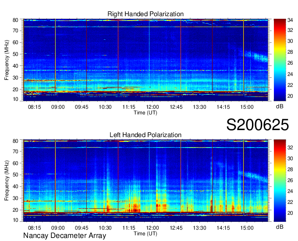This screenshot has width=298, height=241.
Task: Click the 13:30 time tick in Right Handed plot
Action: pyautogui.click(x=199, y=107)
